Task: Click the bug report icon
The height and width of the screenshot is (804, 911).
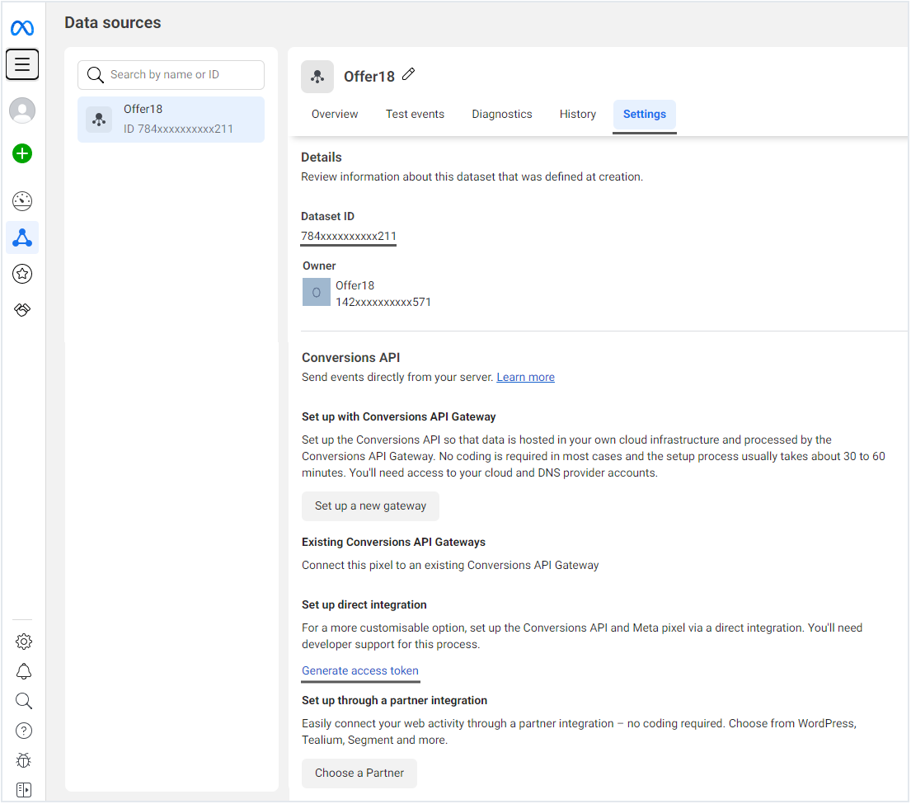Action: 24,760
